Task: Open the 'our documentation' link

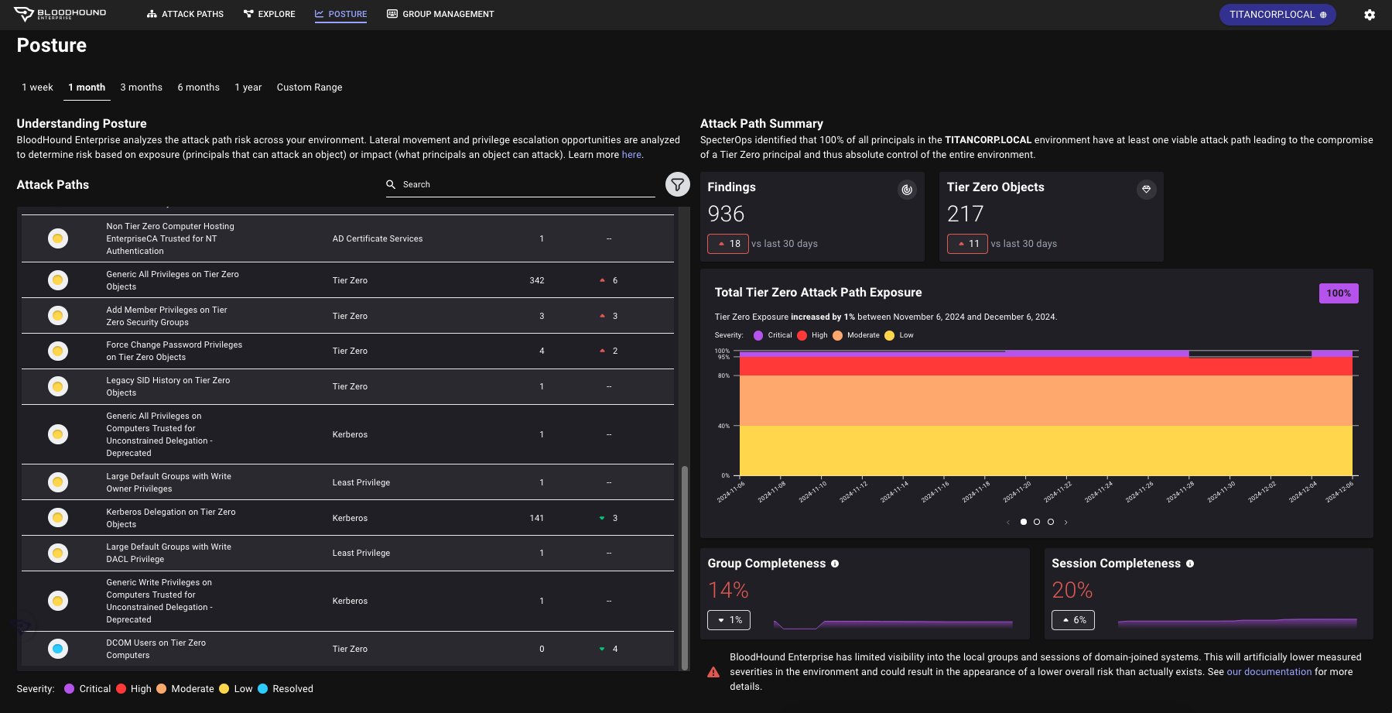Action: pos(1269,672)
